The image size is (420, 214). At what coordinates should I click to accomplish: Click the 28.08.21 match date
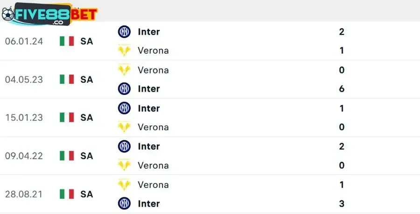(x=24, y=194)
